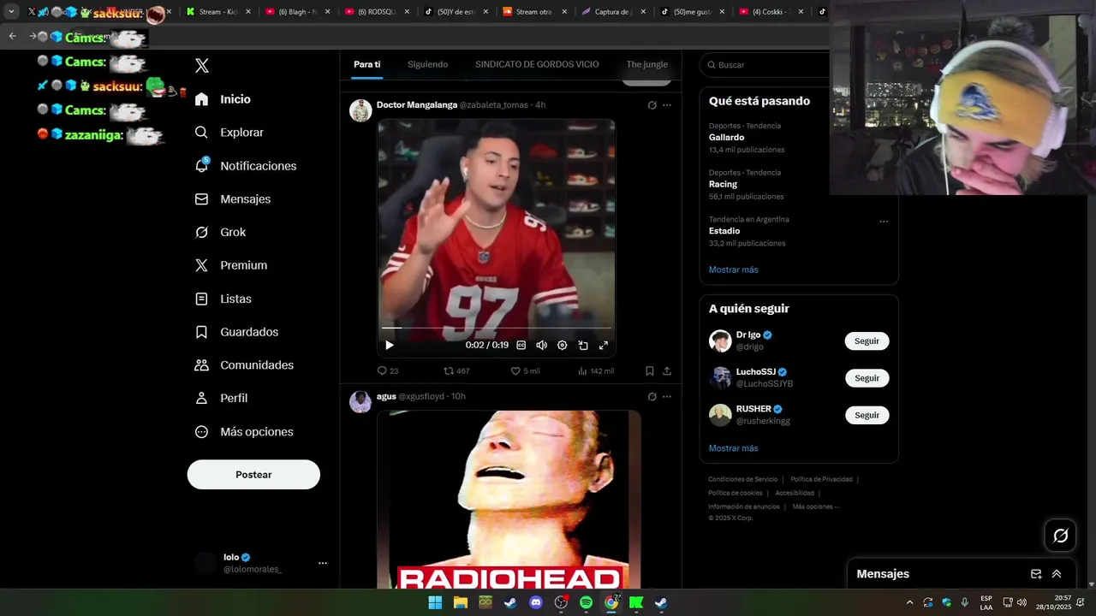
Task: Show hidden system tray icons
Action: coord(909,602)
